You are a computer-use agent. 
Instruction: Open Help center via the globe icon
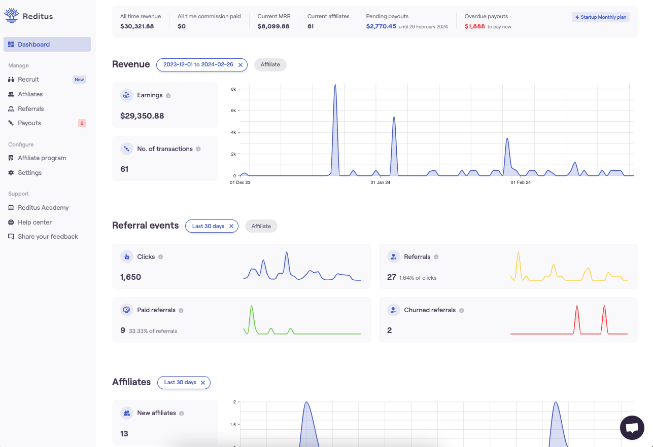(11, 222)
